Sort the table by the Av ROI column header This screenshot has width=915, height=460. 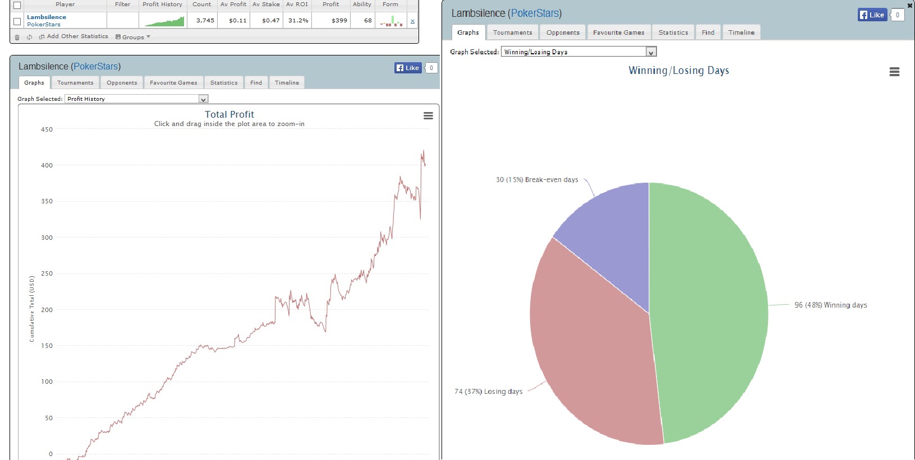click(x=297, y=4)
